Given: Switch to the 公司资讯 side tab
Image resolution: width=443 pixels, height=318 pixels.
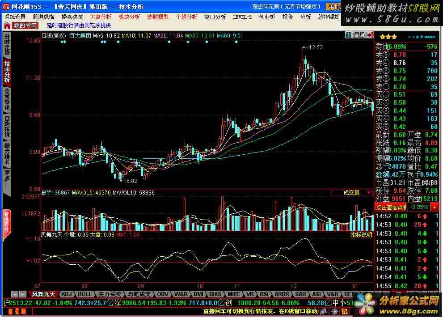Looking at the screenshot, I should point(7,99).
